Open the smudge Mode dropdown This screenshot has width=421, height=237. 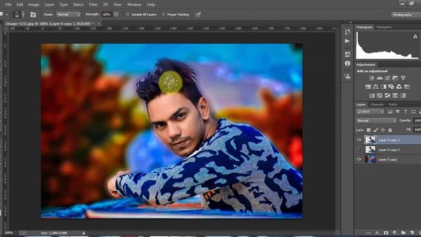point(68,14)
